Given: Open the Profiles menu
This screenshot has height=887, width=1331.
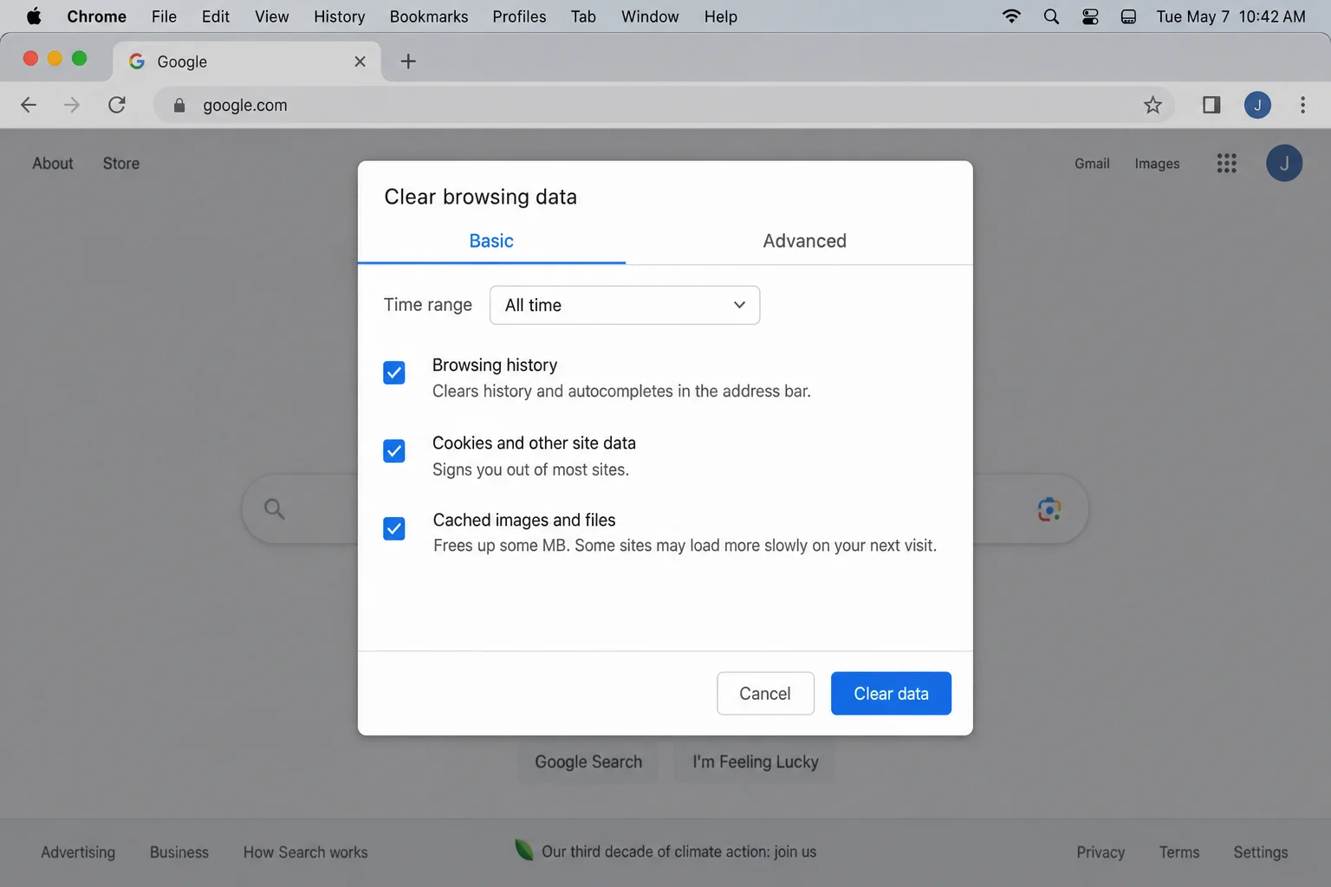Looking at the screenshot, I should 519,16.
